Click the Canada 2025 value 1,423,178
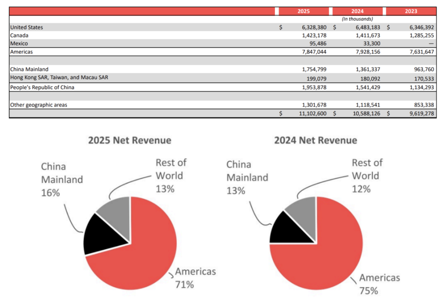Image resolution: width=447 pixels, height=306 pixels. (x=314, y=36)
